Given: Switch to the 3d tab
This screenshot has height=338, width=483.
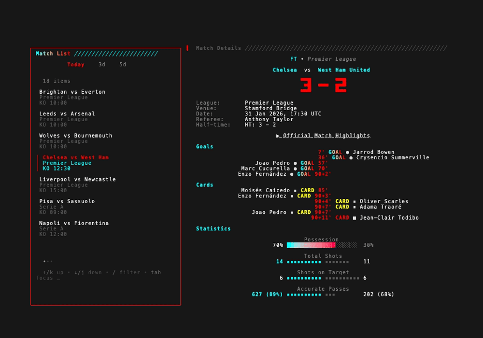Looking at the screenshot, I should pos(102,64).
